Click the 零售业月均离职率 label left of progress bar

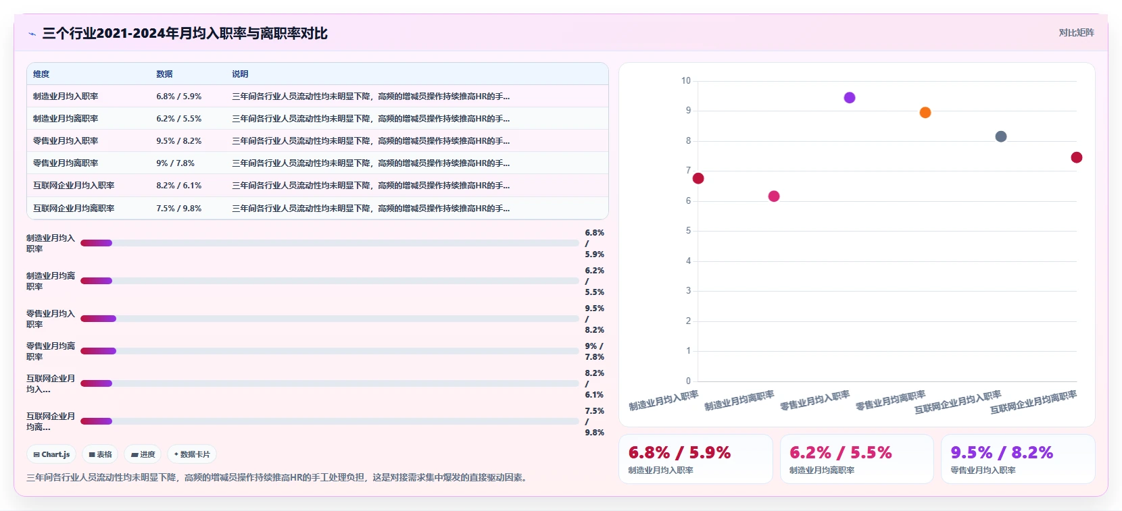coord(51,351)
